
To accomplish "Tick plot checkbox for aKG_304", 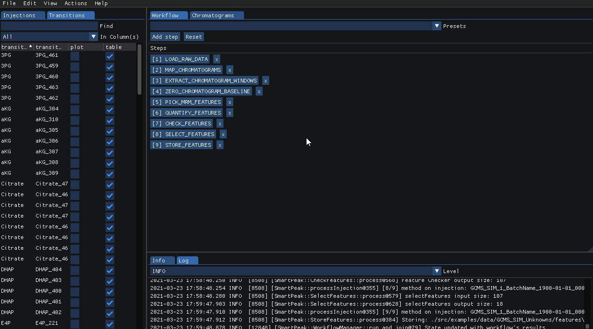I will point(75,109).
